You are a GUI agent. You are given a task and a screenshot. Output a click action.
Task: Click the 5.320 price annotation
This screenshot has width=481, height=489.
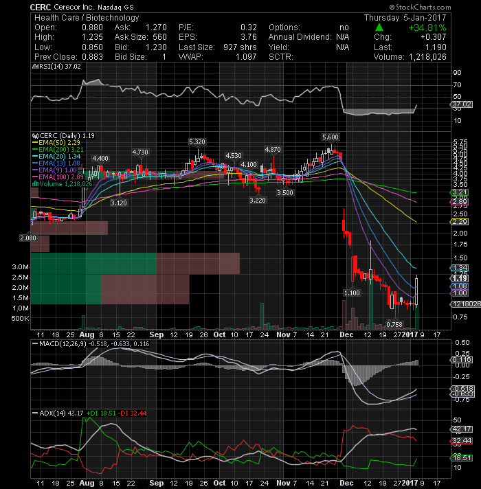pos(197,142)
